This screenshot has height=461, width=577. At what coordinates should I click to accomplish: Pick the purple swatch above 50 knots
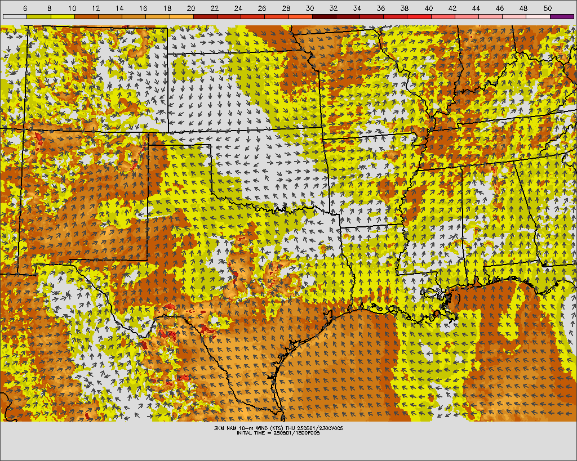tap(562, 16)
